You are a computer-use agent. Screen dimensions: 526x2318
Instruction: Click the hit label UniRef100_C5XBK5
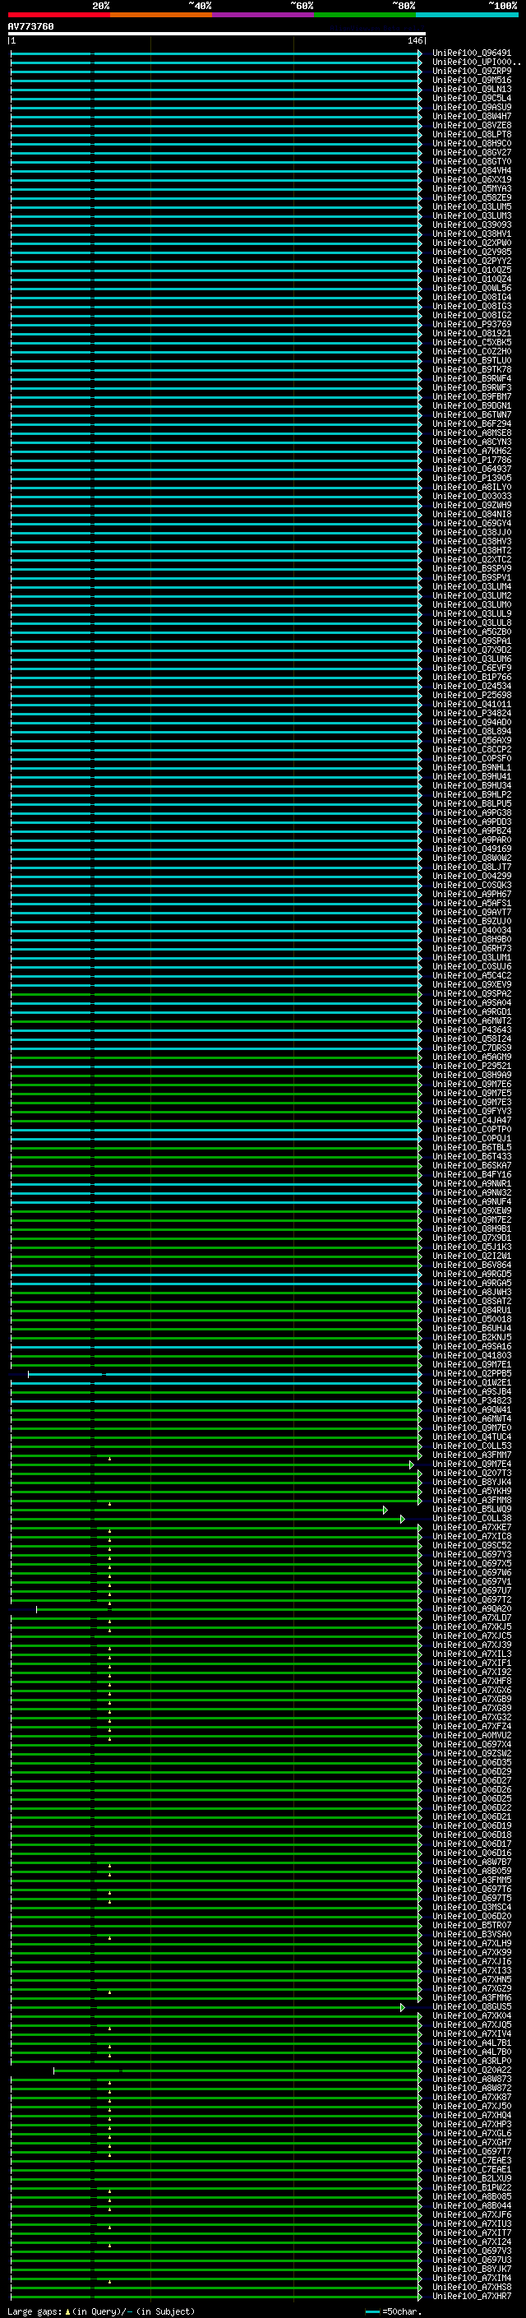click(471, 342)
